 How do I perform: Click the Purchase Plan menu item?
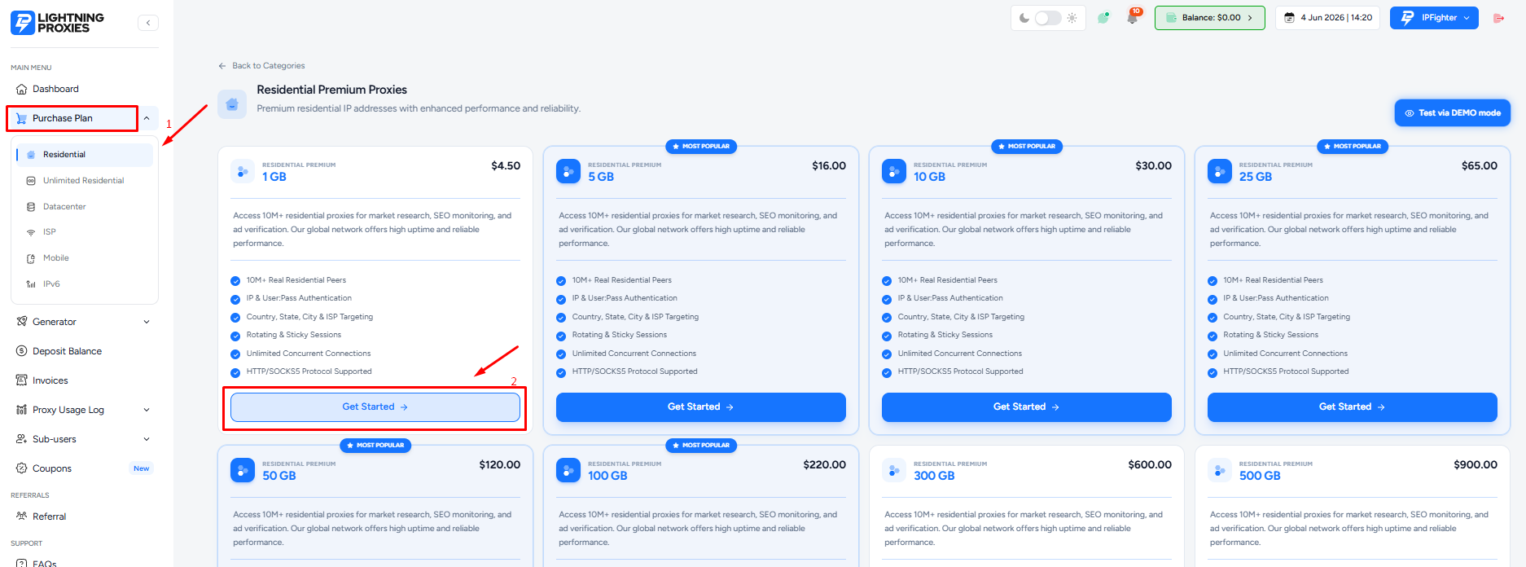point(63,118)
